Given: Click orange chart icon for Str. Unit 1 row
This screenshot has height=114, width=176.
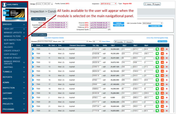Looking at the screenshot, I should click(x=162, y=49).
